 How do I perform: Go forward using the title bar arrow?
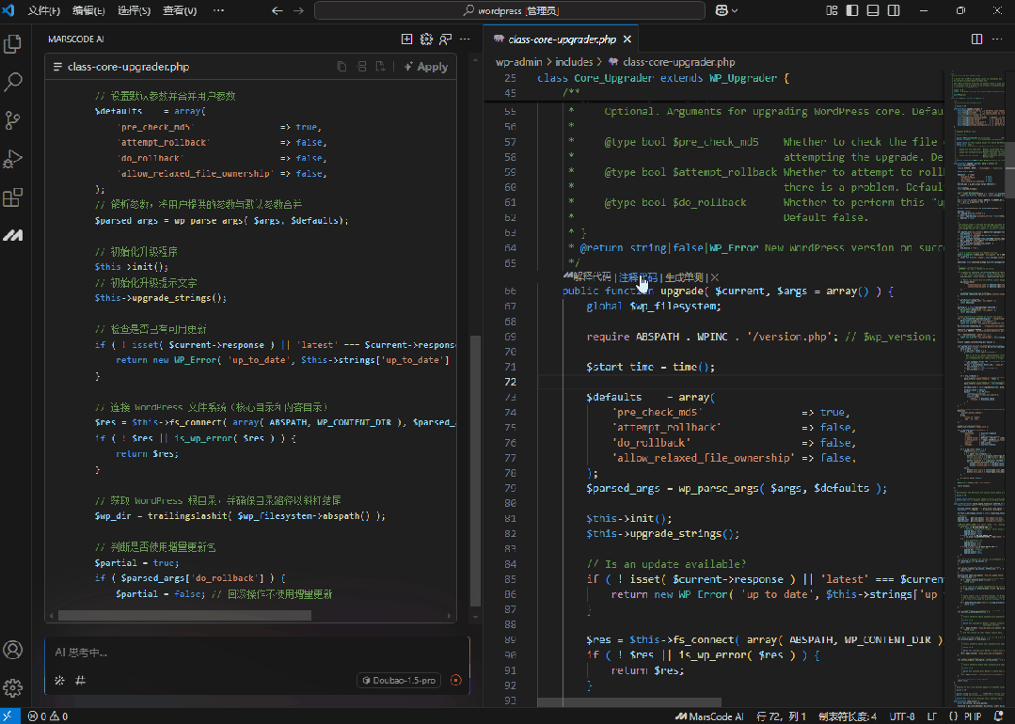[x=298, y=11]
